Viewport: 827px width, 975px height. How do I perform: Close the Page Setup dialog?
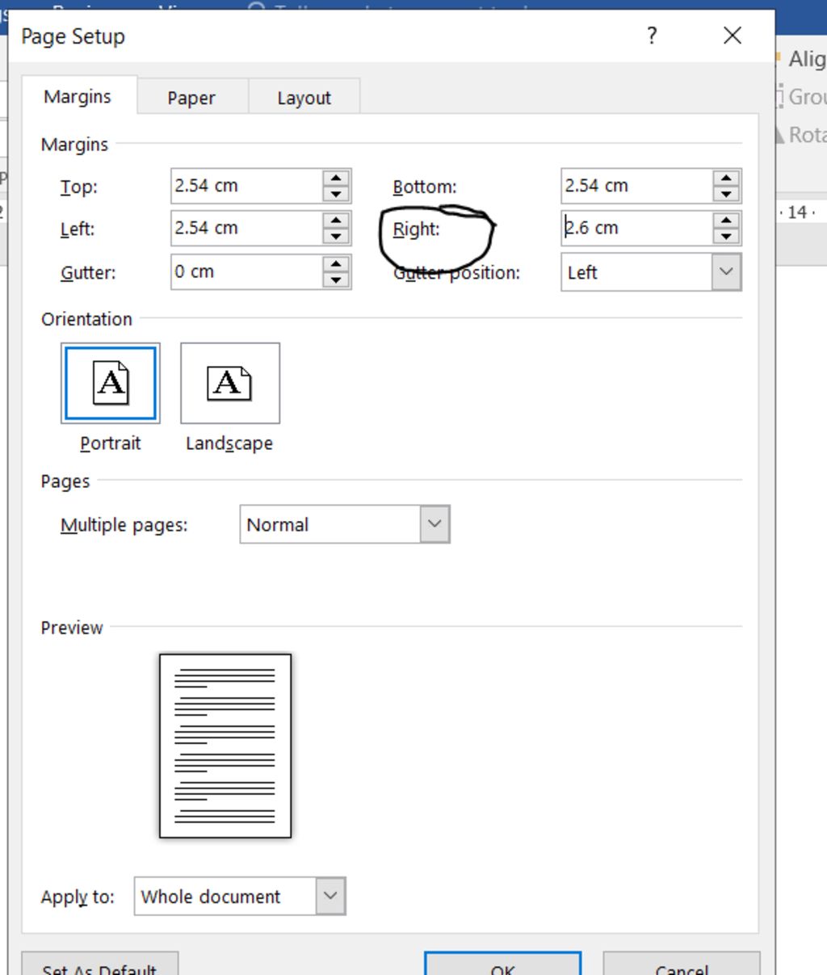click(733, 36)
